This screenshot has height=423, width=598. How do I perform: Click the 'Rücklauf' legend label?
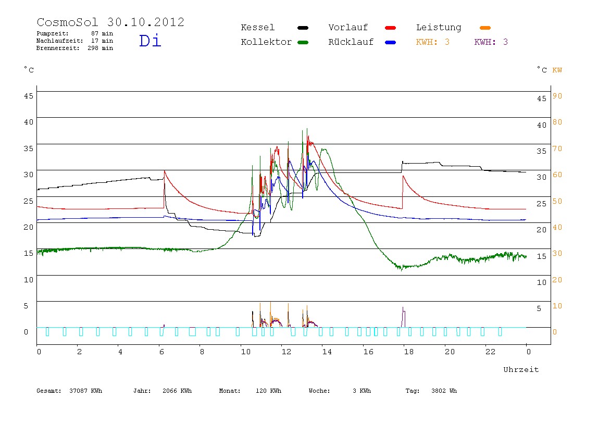point(351,42)
